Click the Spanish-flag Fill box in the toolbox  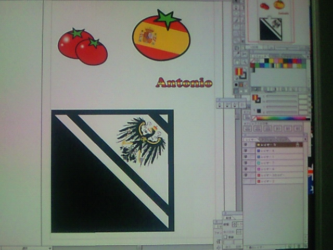tap(239, 71)
